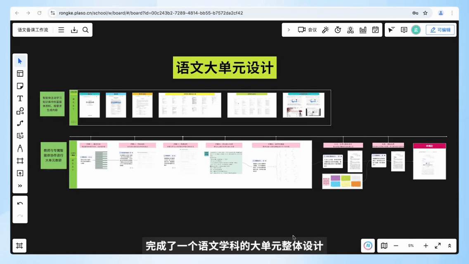Open the calendar checklist icon

click(x=375, y=30)
